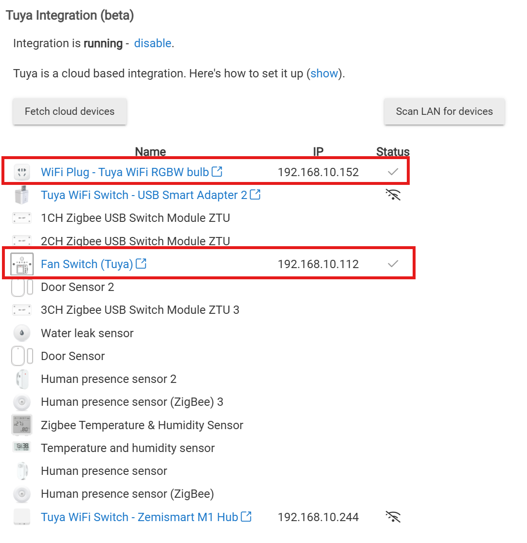This screenshot has height=543, width=527.
Task: Open WiFi Plug - Tuya WiFi RGBW bulb link
Action: coord(125,172)
